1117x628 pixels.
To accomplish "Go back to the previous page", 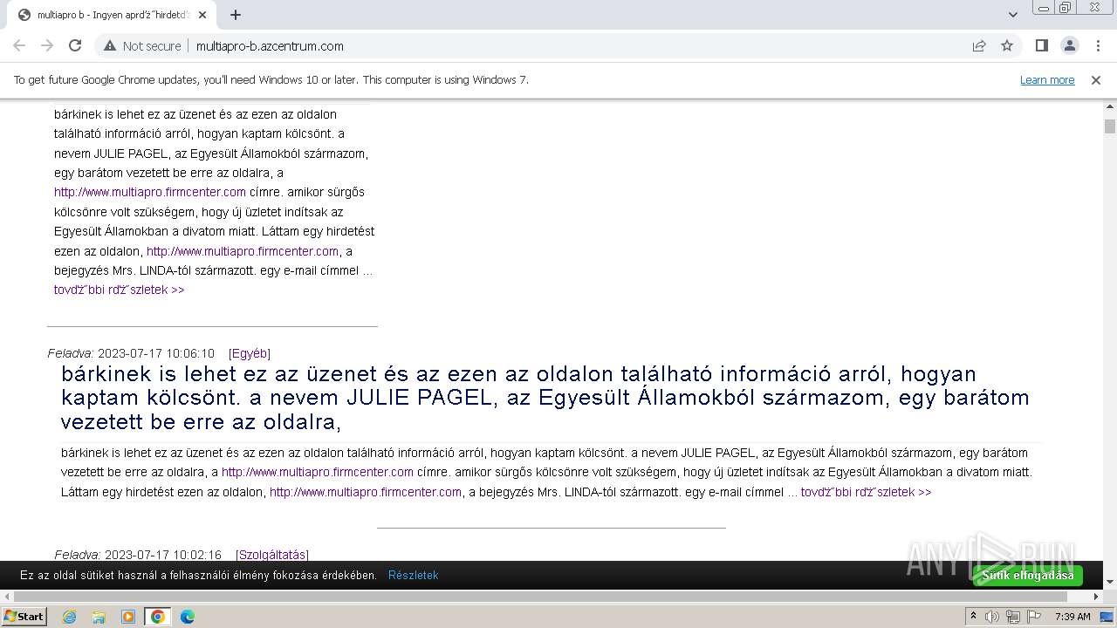I will [x=19, y=46].
